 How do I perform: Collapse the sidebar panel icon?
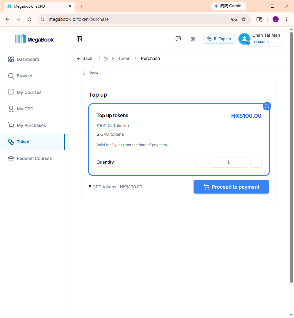click(x=79, y=39)
